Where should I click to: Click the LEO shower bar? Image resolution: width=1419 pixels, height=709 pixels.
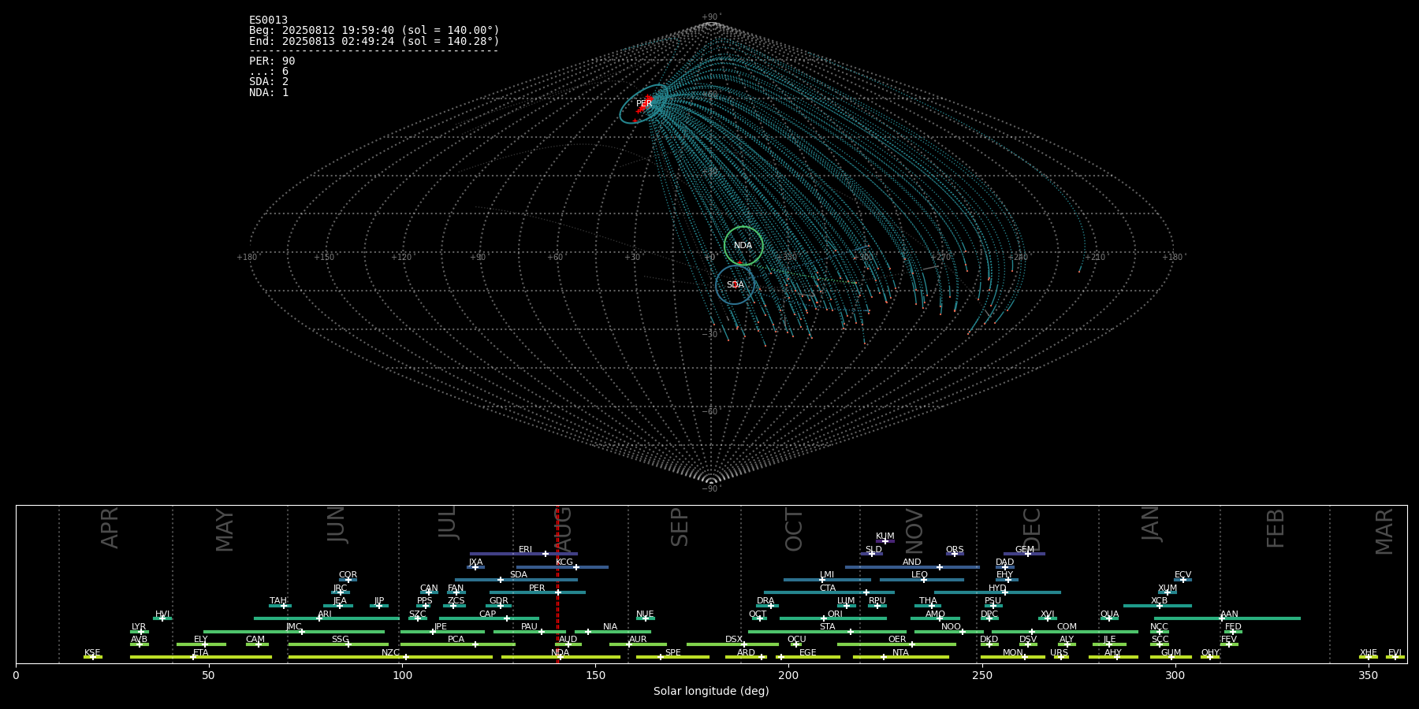(x=922, y=580)
